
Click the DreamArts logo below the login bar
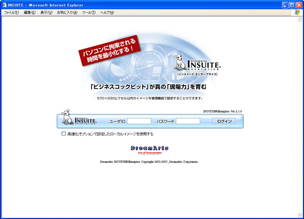click(x=150, y=150)
